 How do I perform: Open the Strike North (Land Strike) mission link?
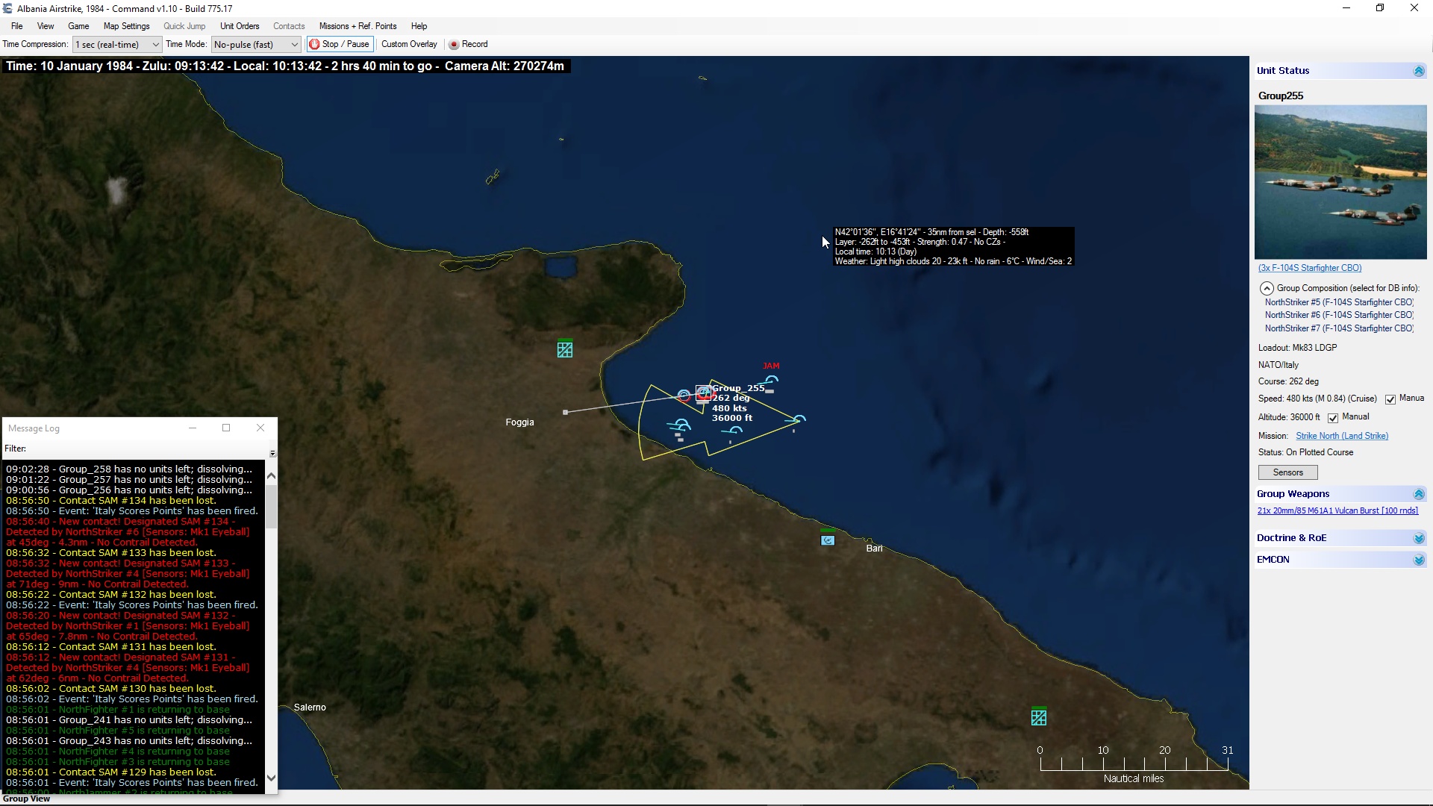pos(1341,436)
